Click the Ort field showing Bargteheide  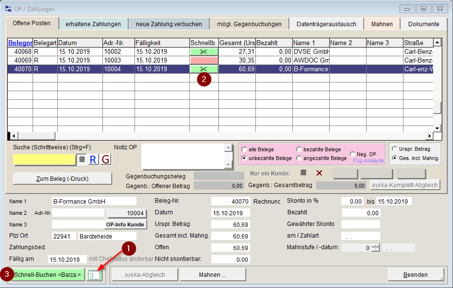[x=107, y=236]
